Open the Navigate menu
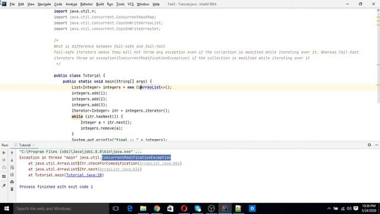Viewport: 380px width, 214px height. (x=45, y=4)
